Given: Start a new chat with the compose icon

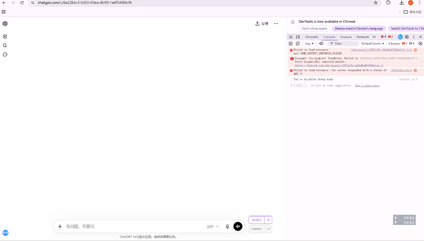Looking at the screenshot, I should (x=5, y=36).
